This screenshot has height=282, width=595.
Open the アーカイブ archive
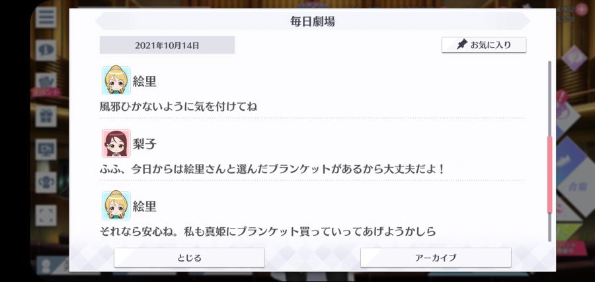point(436,258)
